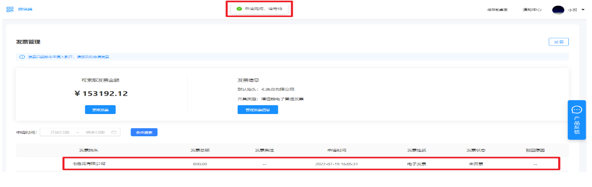Click the chat bubble icon on 产品反馈
The image size is (592, 187).
[x=577, y=110]
